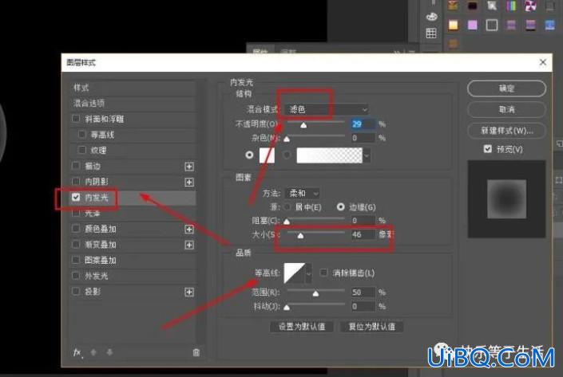The height and width of the screenshot is (377, 563).
Task: Select the blue style swatch
Action: pyautogui.click(x=549, y=25)
